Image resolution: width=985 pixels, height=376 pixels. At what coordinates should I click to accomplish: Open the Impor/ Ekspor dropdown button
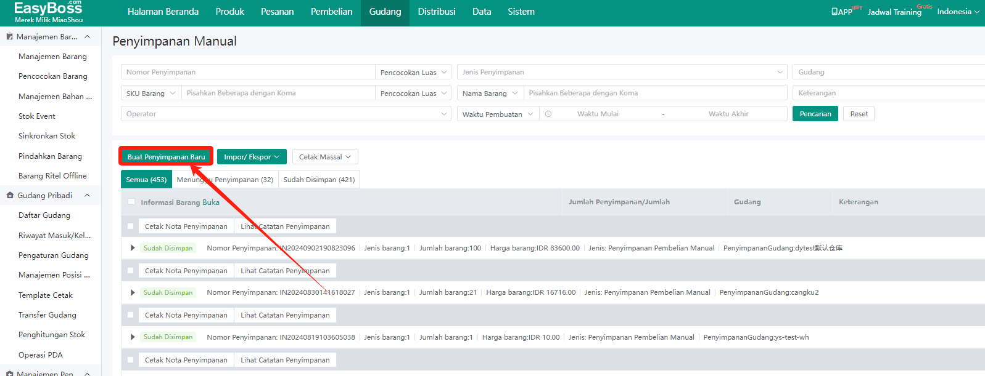point(252,157)
